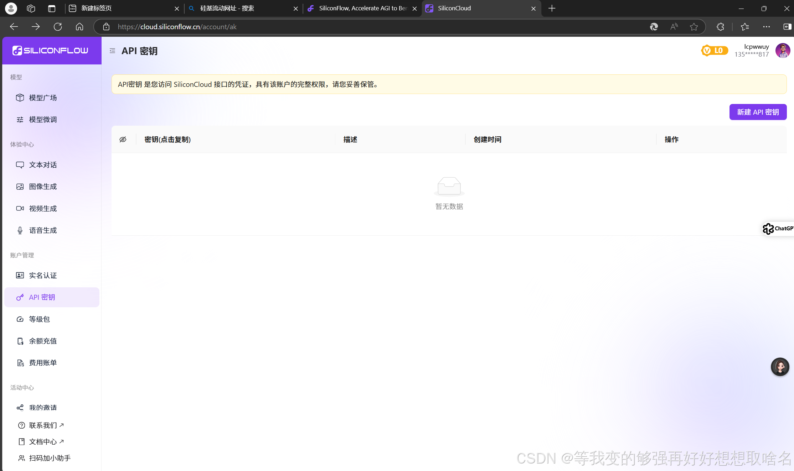The width and height of the screenshot is (794, 471).
Task: Click the 新建 API 密钥 button
Action: tap(758, 112)
